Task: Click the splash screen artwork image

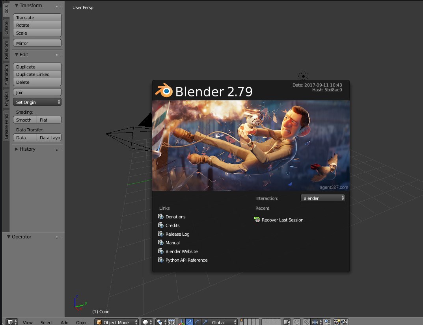Action: coord(251,146)
